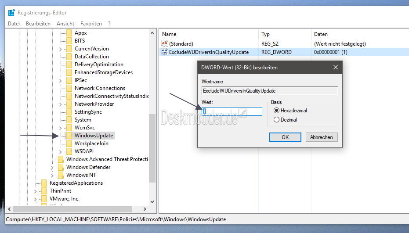Select the ExcludeWUDriversInQualityUpdate value name
Image resolution: width=409 pixels, height=233 pixels.
(x=209, y=52)
